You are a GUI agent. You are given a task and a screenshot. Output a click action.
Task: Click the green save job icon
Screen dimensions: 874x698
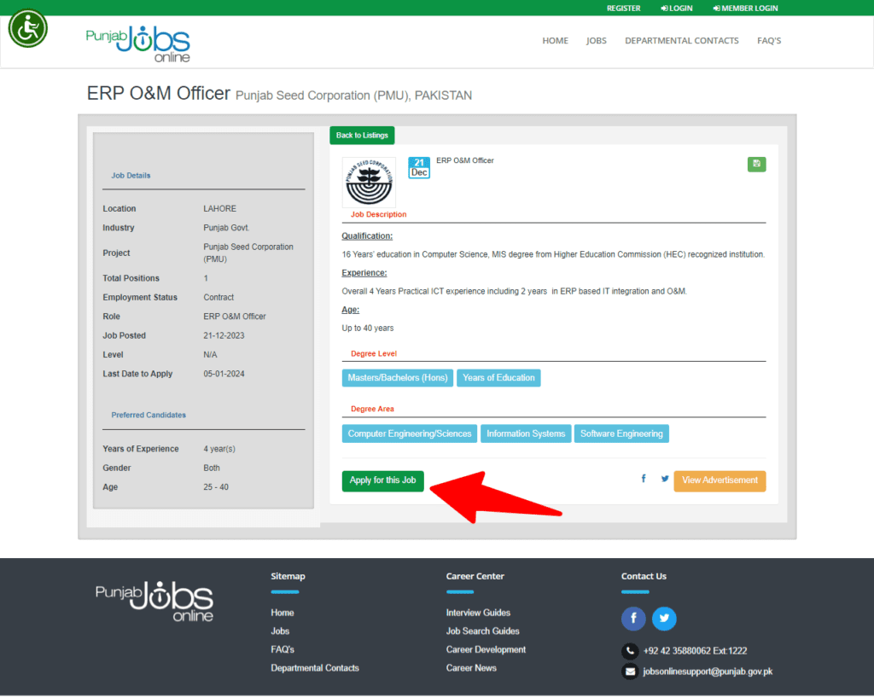[x=756, y=164]
